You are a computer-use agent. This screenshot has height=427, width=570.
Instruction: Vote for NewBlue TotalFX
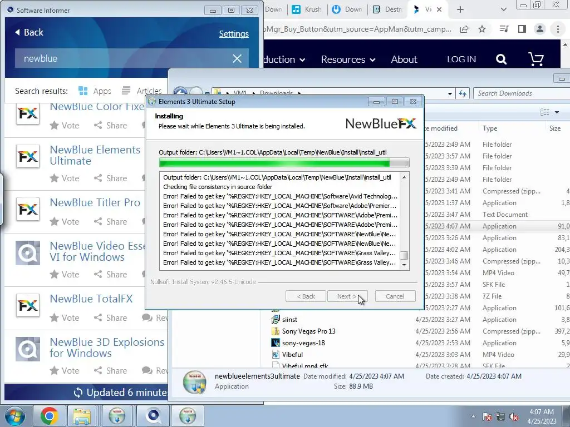(65, 317)
